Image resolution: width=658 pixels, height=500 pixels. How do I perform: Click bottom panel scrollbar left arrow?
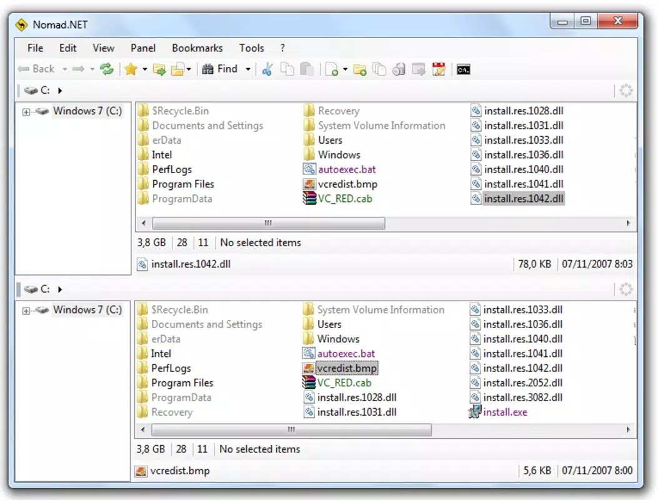(x=143, y=429)
